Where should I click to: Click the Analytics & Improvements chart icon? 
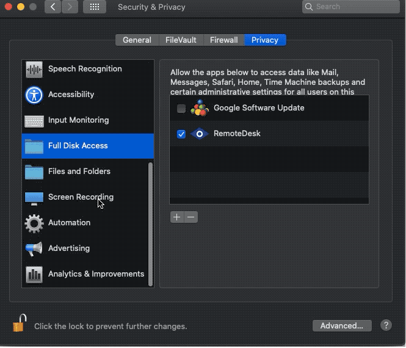[x=34, y=275]
